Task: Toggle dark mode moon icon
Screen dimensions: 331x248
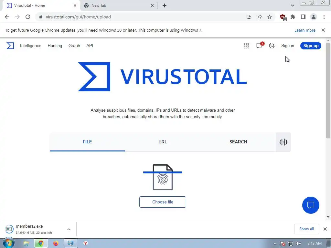Action: (272, 46)
